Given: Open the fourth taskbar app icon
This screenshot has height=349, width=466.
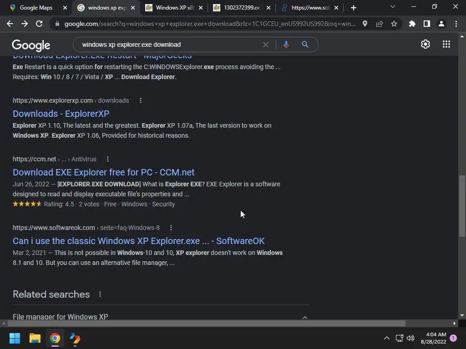Looking at the screenshot, I should coord(75,339).
